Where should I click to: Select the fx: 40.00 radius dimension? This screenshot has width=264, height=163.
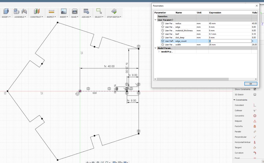(109, 66)
